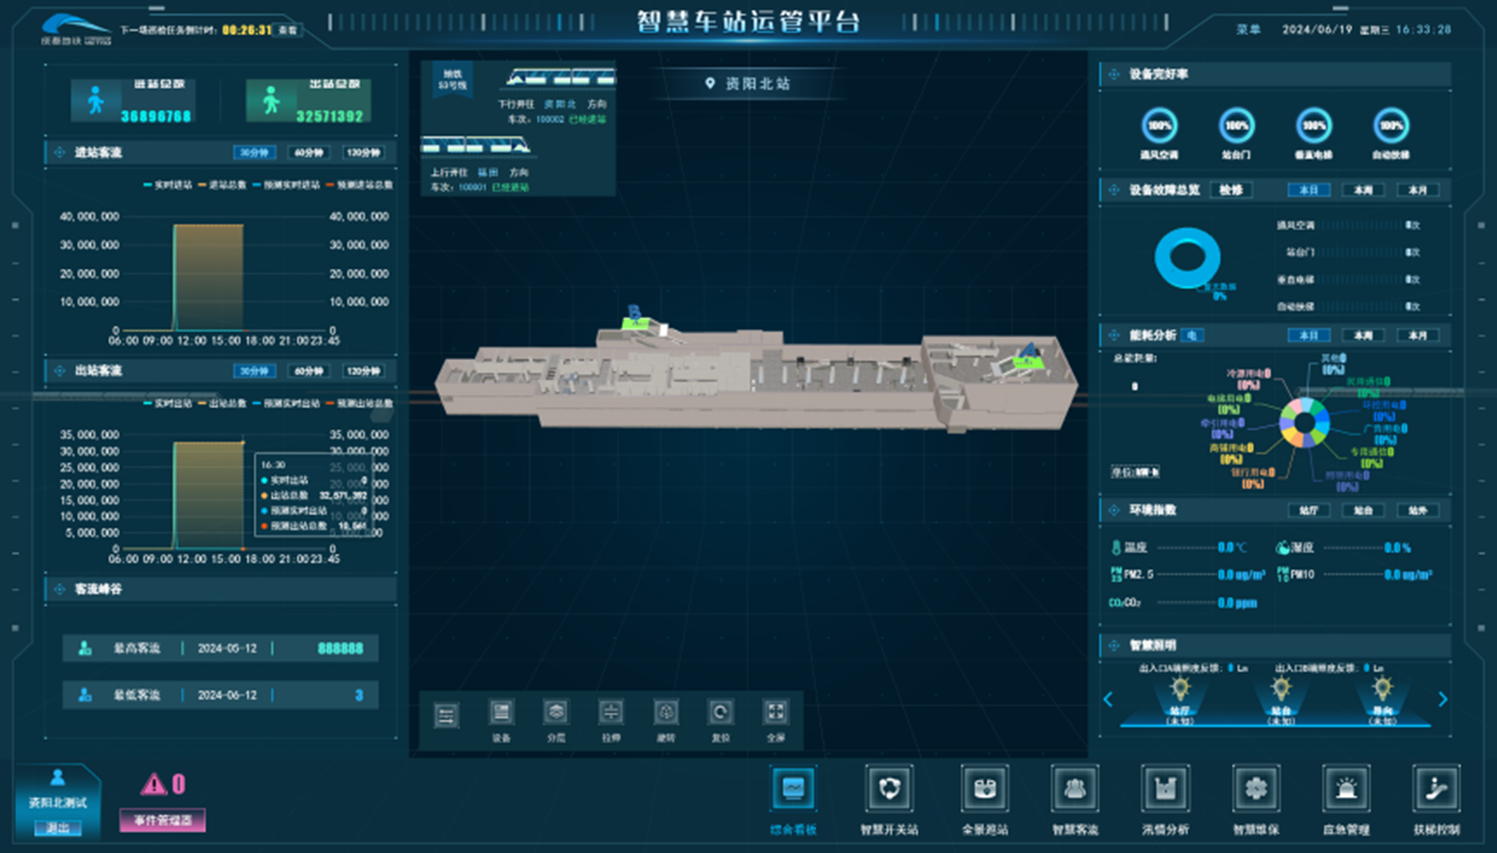1497x853 pixels.
Task: Click the 设备 equipment icon in 3D toolbar
Action: click(x=501, y=713)
